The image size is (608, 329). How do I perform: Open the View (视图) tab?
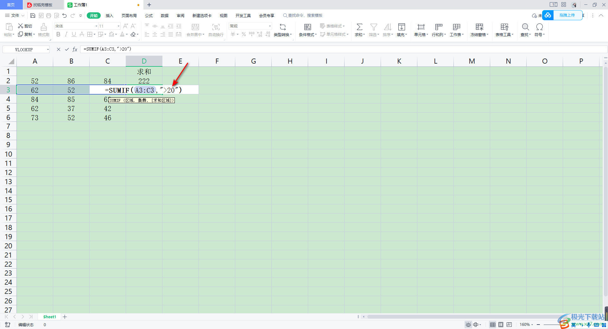[224, 16]
